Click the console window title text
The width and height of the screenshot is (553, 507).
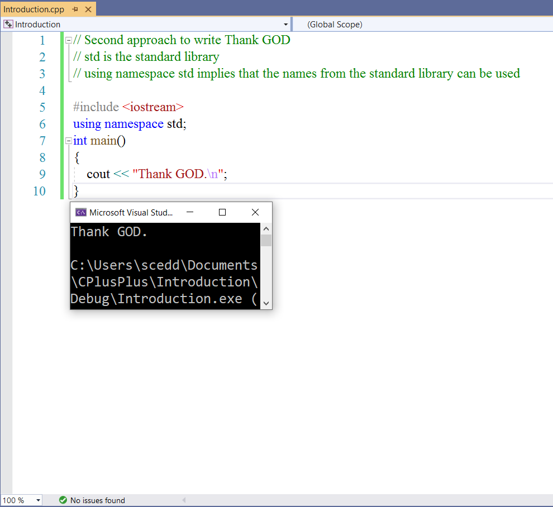[131, 213]
